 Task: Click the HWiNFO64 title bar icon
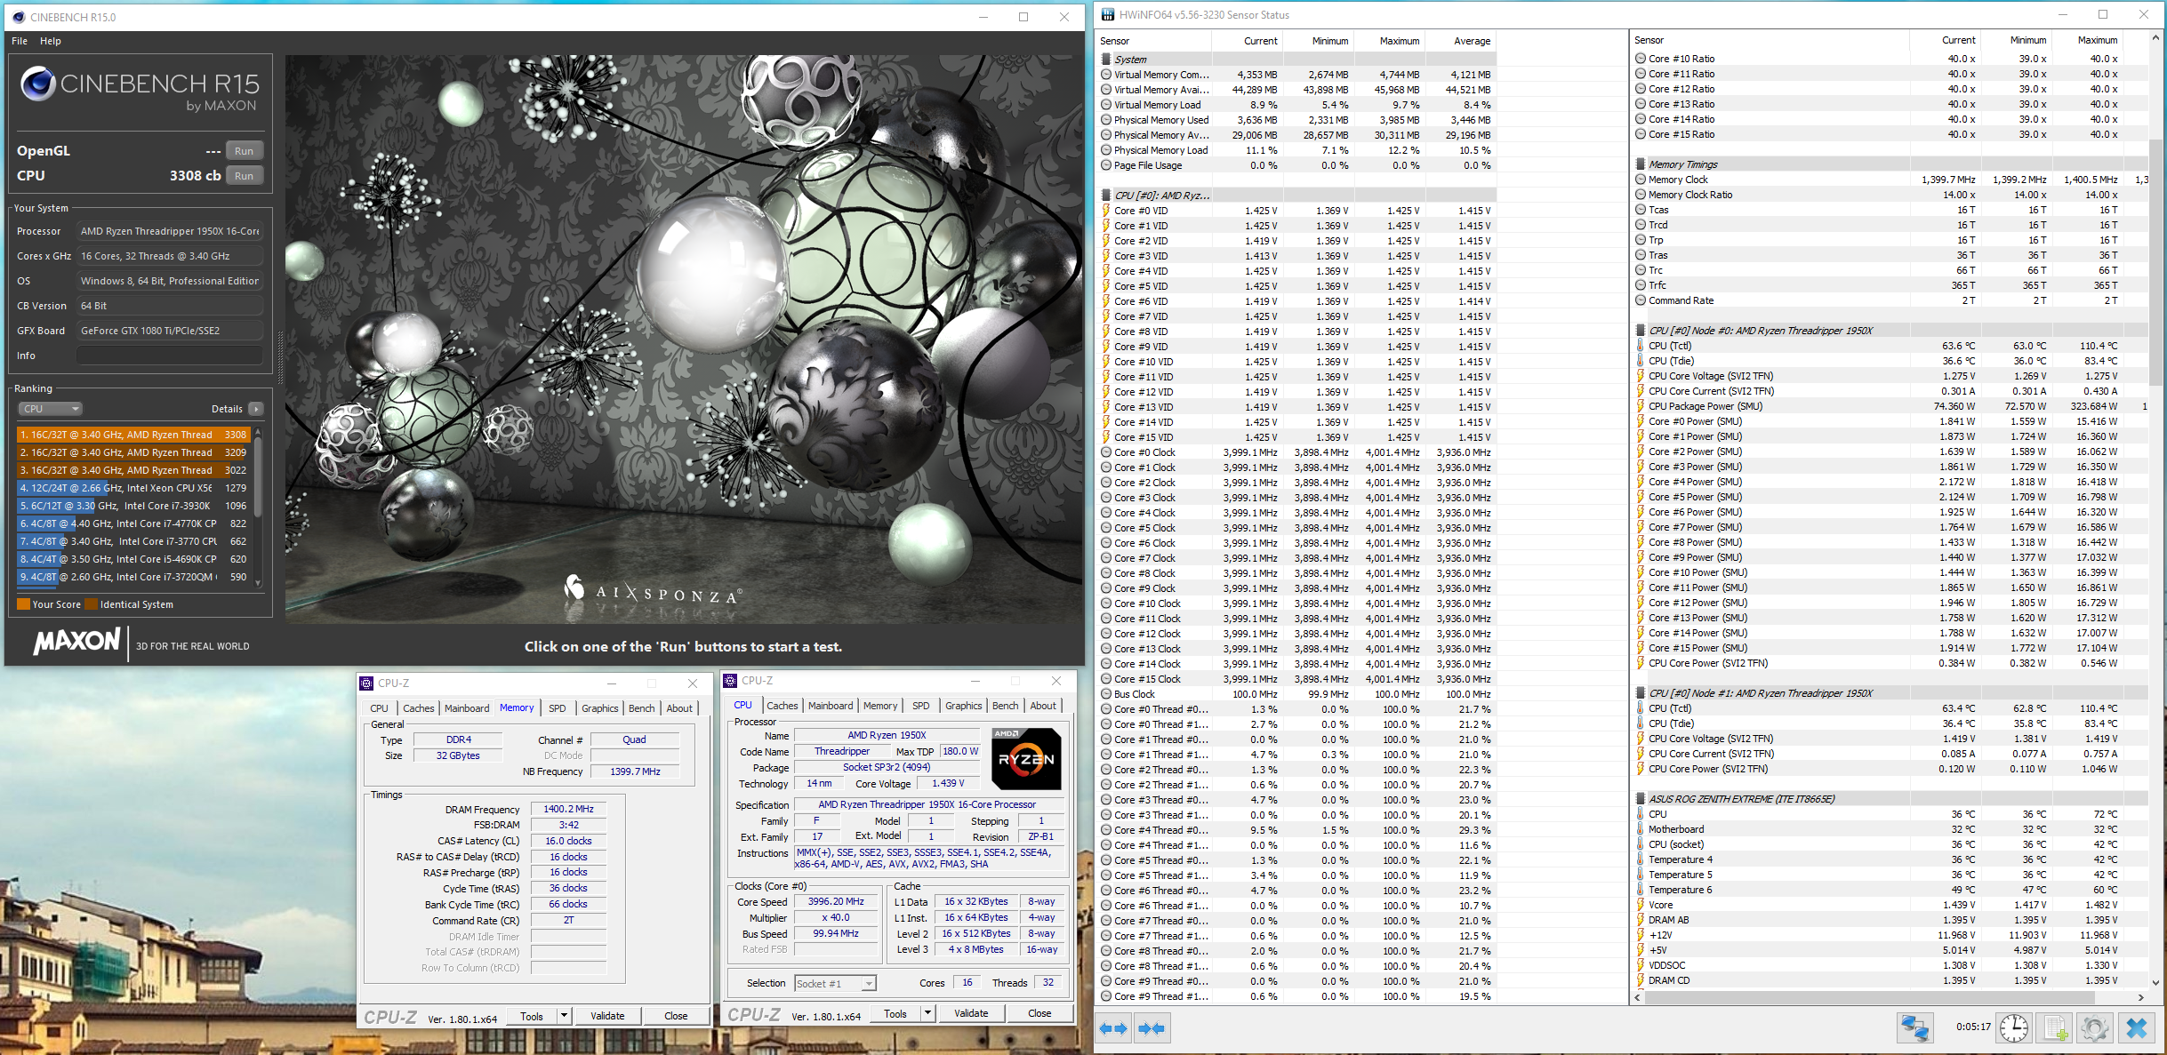point(1108,15)
